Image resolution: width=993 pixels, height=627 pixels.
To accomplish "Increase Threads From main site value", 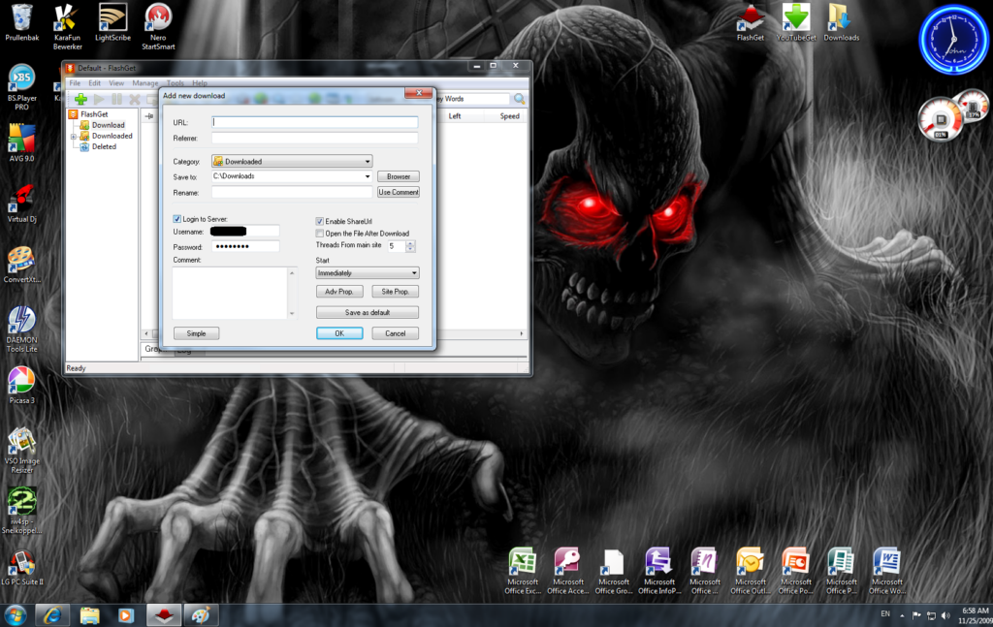I will pos(410,243).
